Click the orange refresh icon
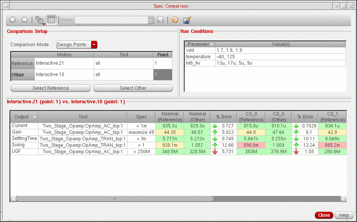The width and height of the screenshot is (357, 222). 175,20
